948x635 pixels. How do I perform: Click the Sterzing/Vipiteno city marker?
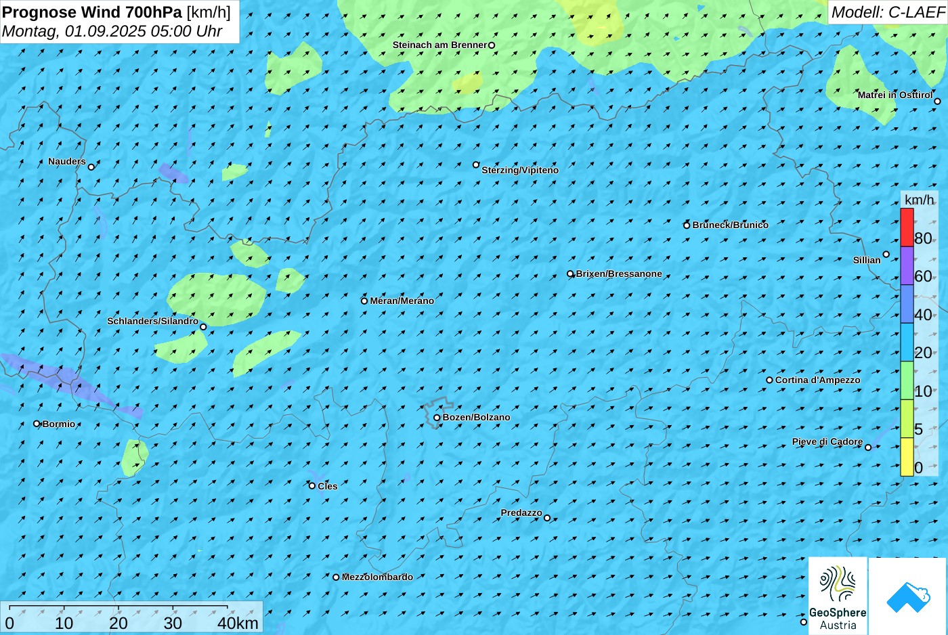[476, 165]
